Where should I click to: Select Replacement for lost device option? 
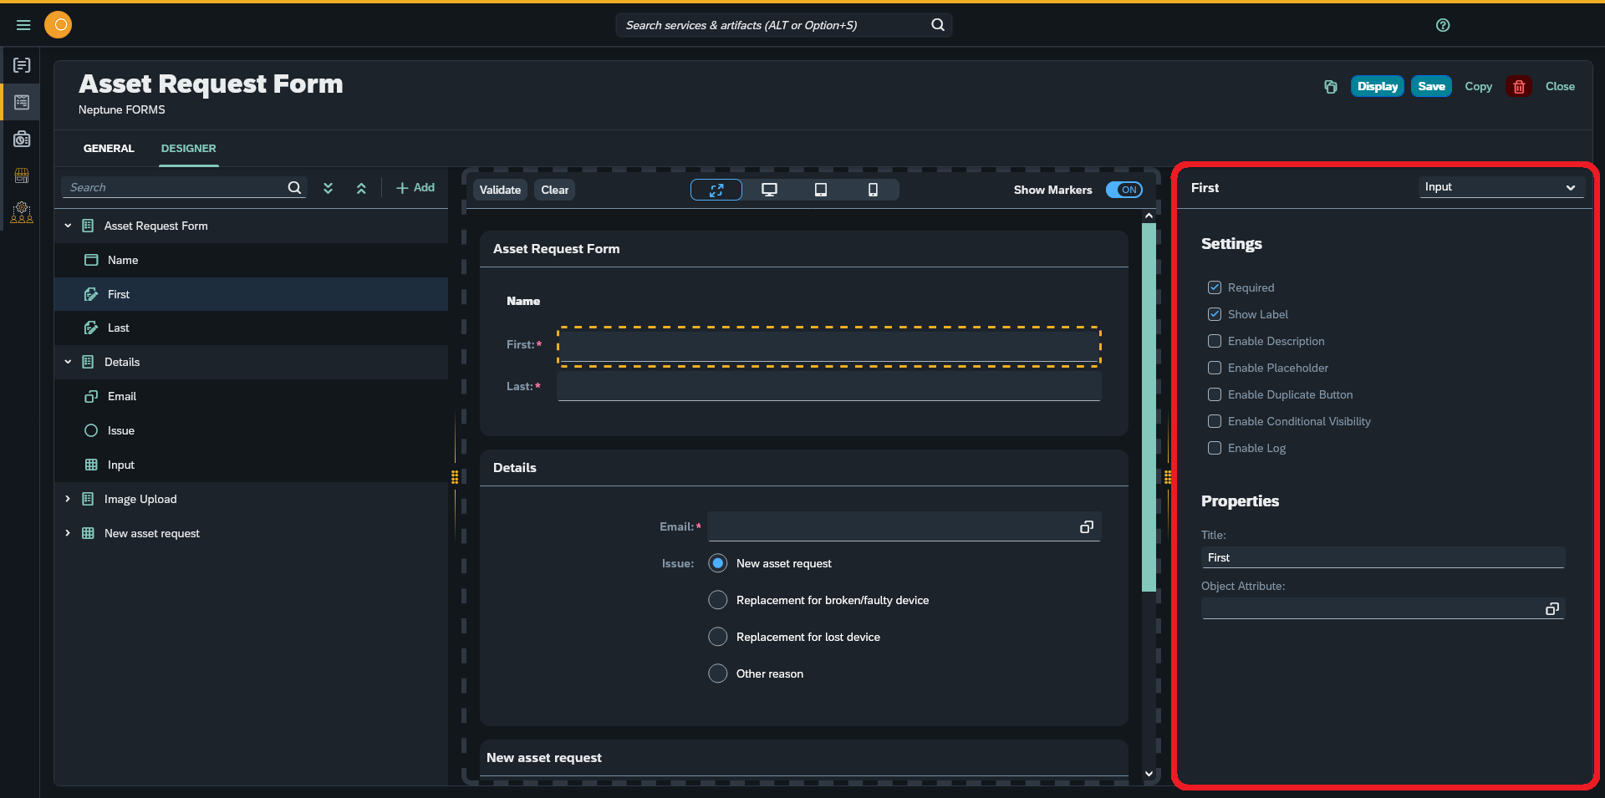pyautogui.click(x=717, y=637)
